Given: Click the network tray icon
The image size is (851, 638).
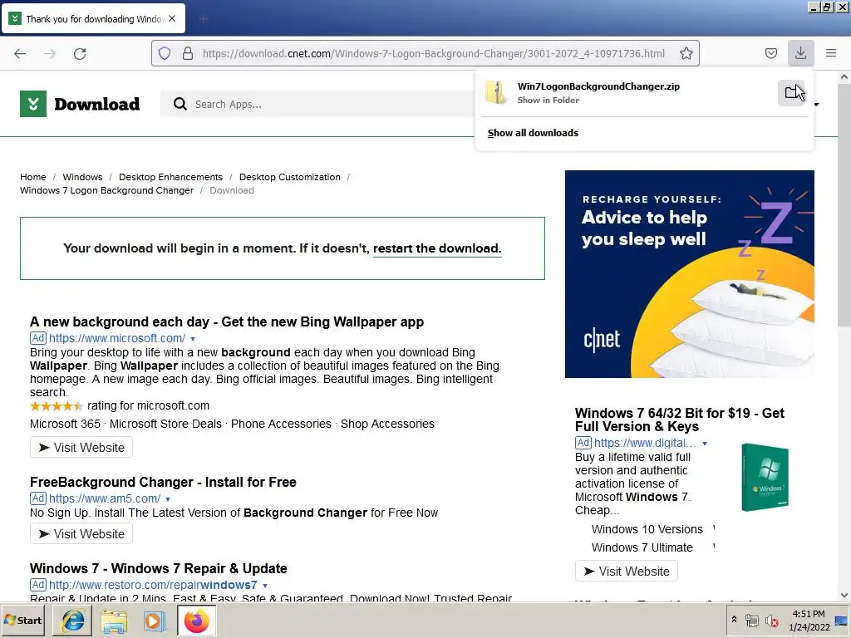Looking at the screenshot, I should point(751,621).
